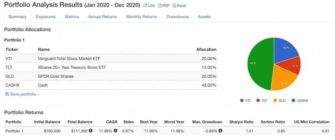Download results via Excel icon

174,6
